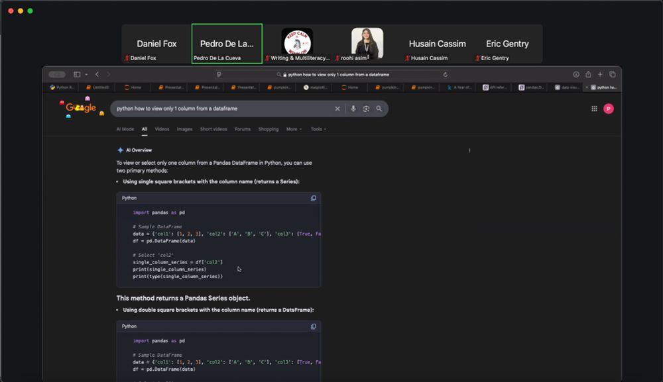Select Pedro De La Cueva participant tile
This screenshot has width=663, height=382.
227,44
